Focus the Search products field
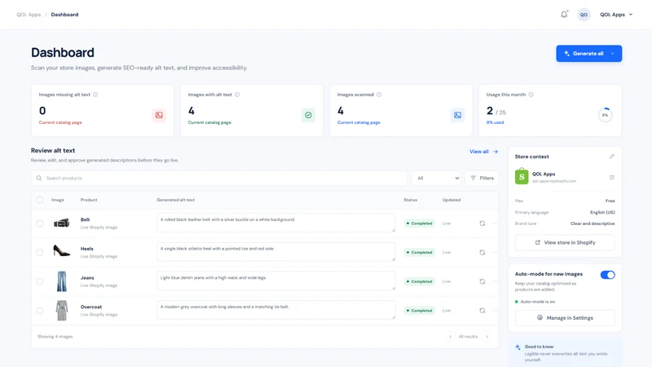The height and width of the screenshot is (367, 652). click(219, 178)
